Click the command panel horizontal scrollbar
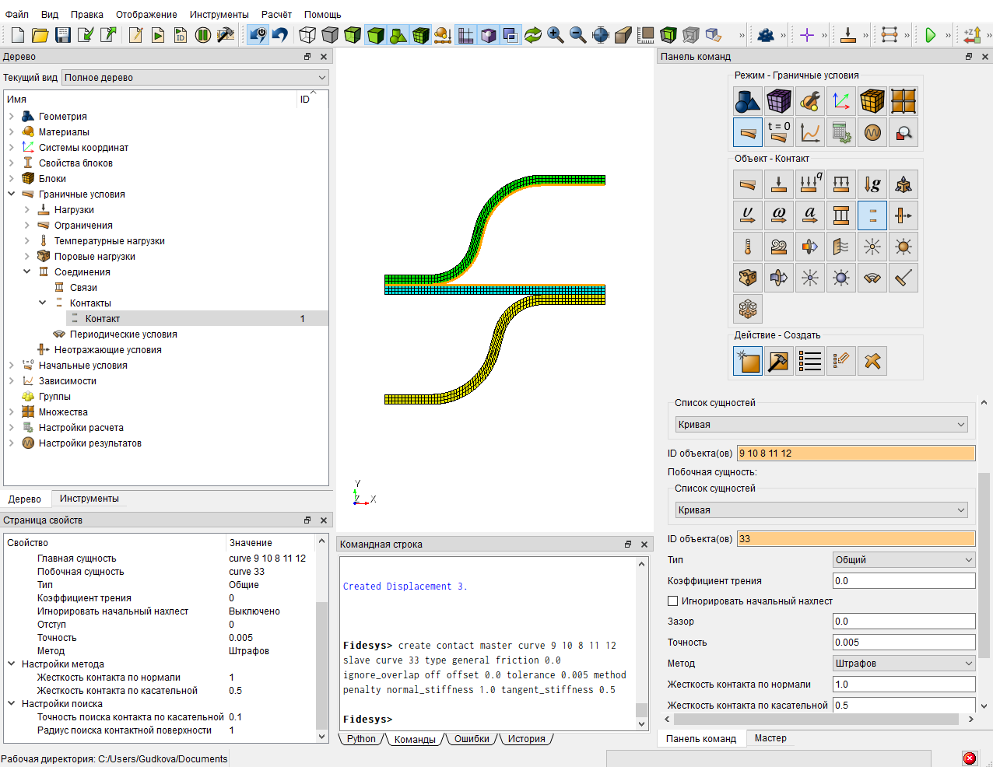 coord(816,720)
